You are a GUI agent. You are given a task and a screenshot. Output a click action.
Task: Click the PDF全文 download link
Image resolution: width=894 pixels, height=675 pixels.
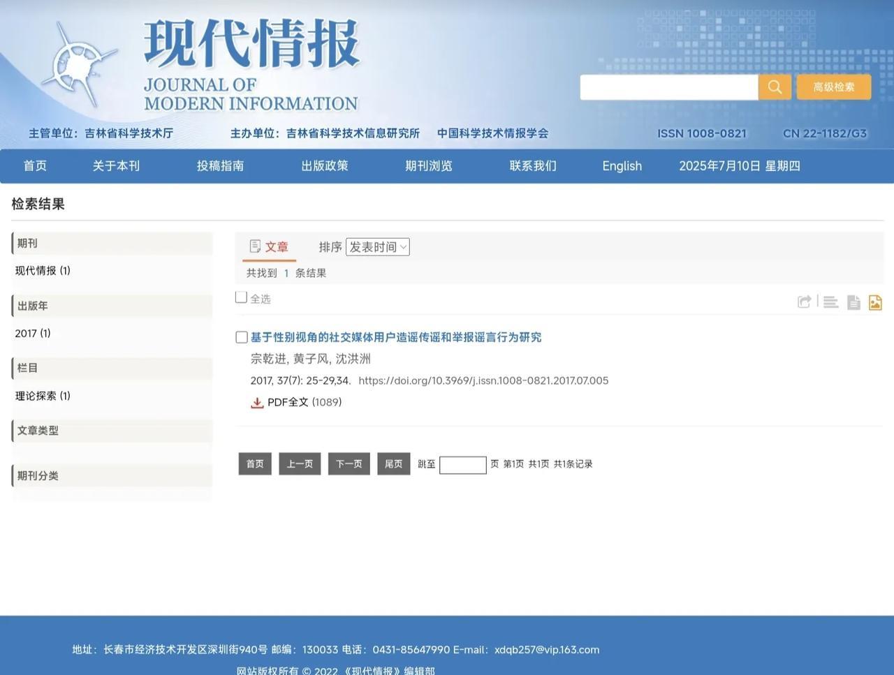click(288, 402)
